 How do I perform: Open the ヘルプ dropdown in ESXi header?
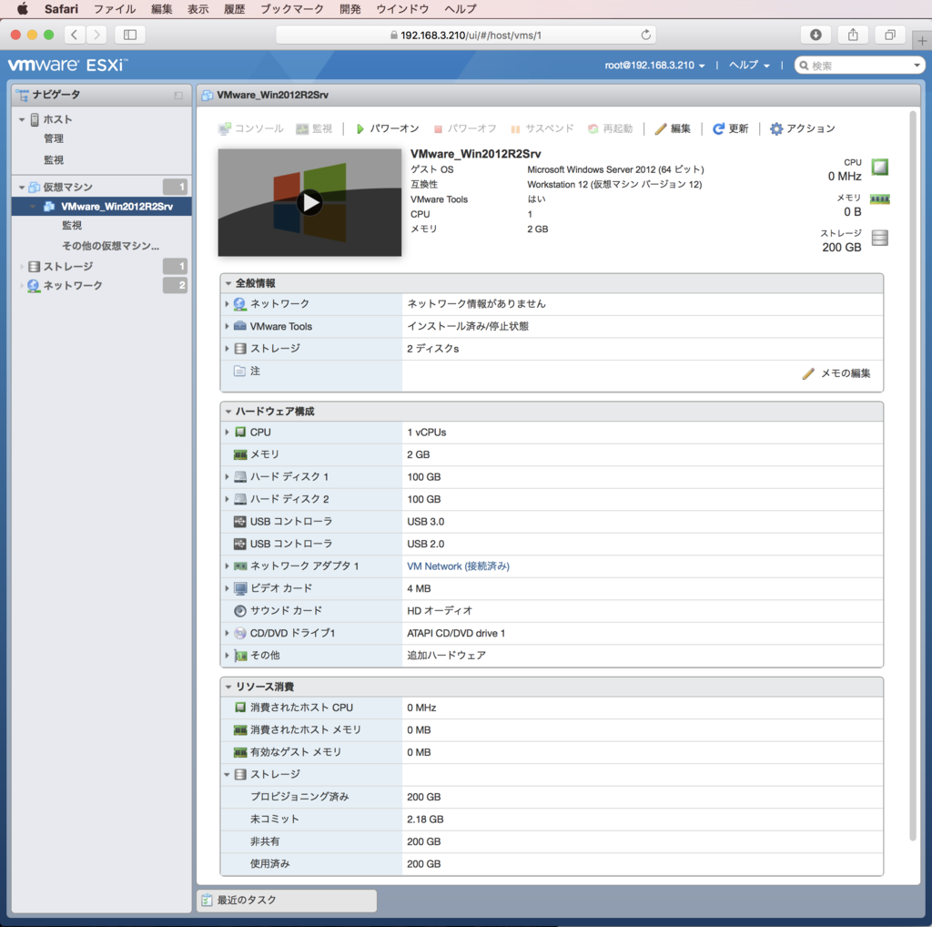749,66
